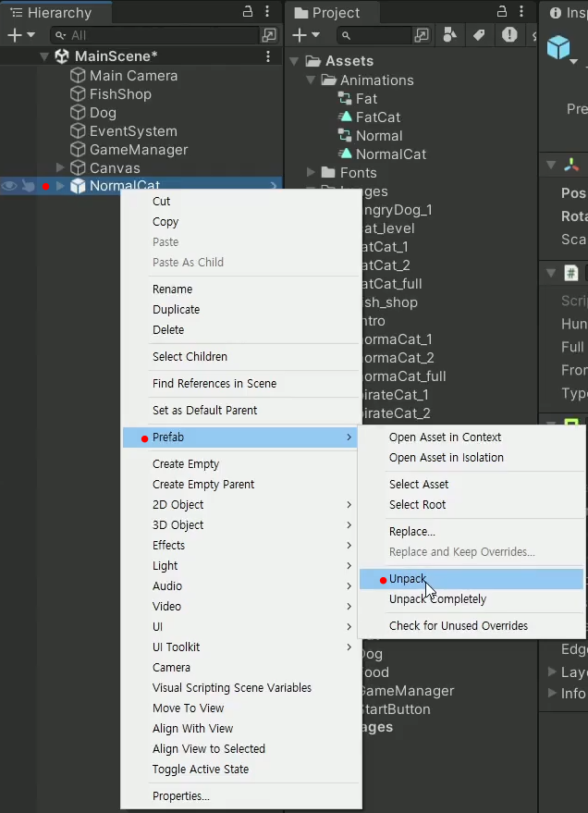Open Properties from the context menu
The image size is (588, 813).
click(241, 796)
